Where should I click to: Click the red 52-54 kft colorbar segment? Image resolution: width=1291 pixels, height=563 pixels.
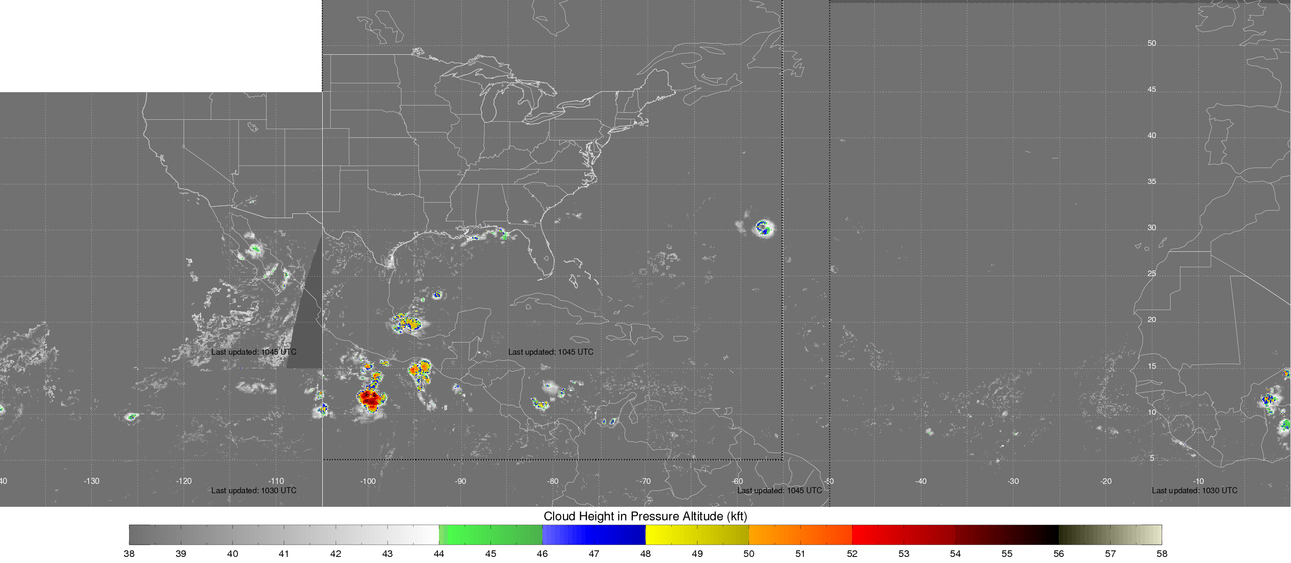click(x=903, y=534)
